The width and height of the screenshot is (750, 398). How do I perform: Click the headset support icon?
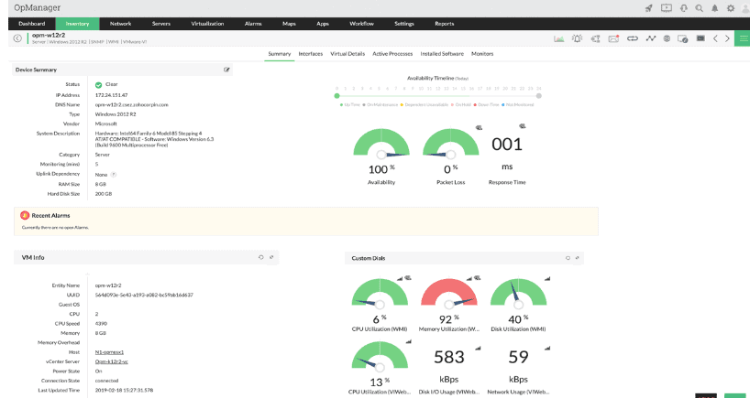click(x=684, y=8)
